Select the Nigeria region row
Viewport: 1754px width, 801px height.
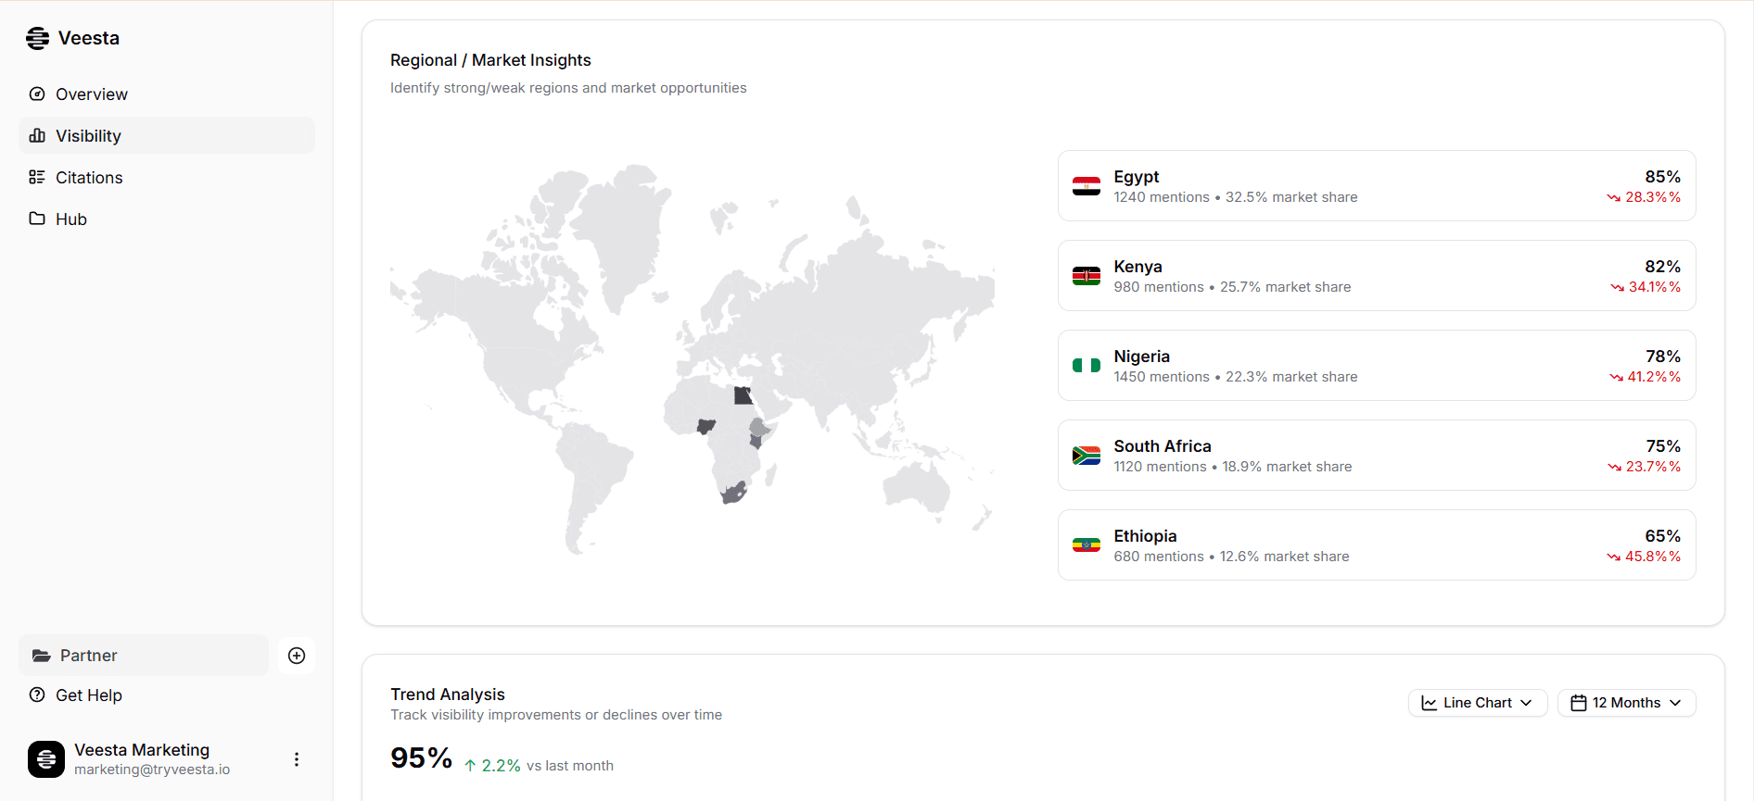[1376, 366]
